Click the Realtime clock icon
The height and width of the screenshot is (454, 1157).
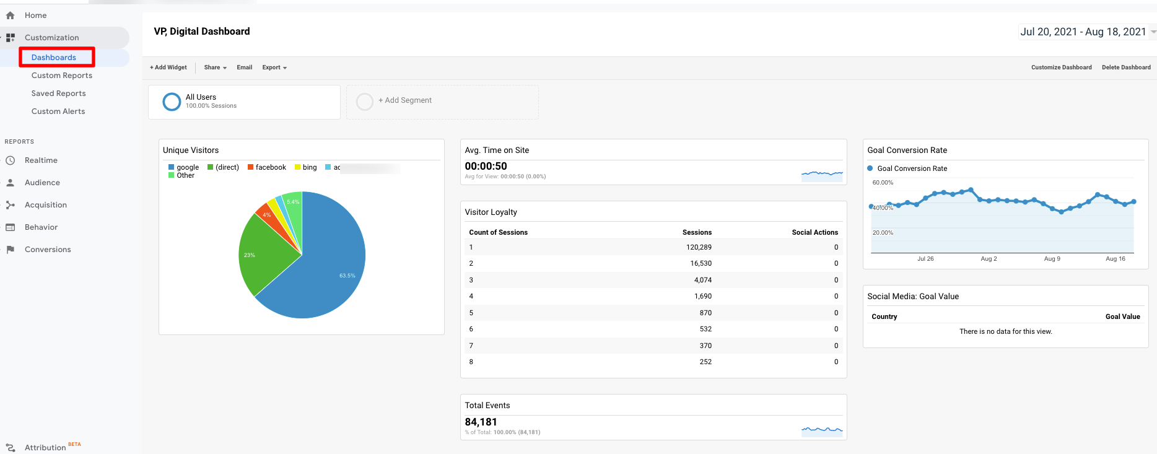[10, 160]
